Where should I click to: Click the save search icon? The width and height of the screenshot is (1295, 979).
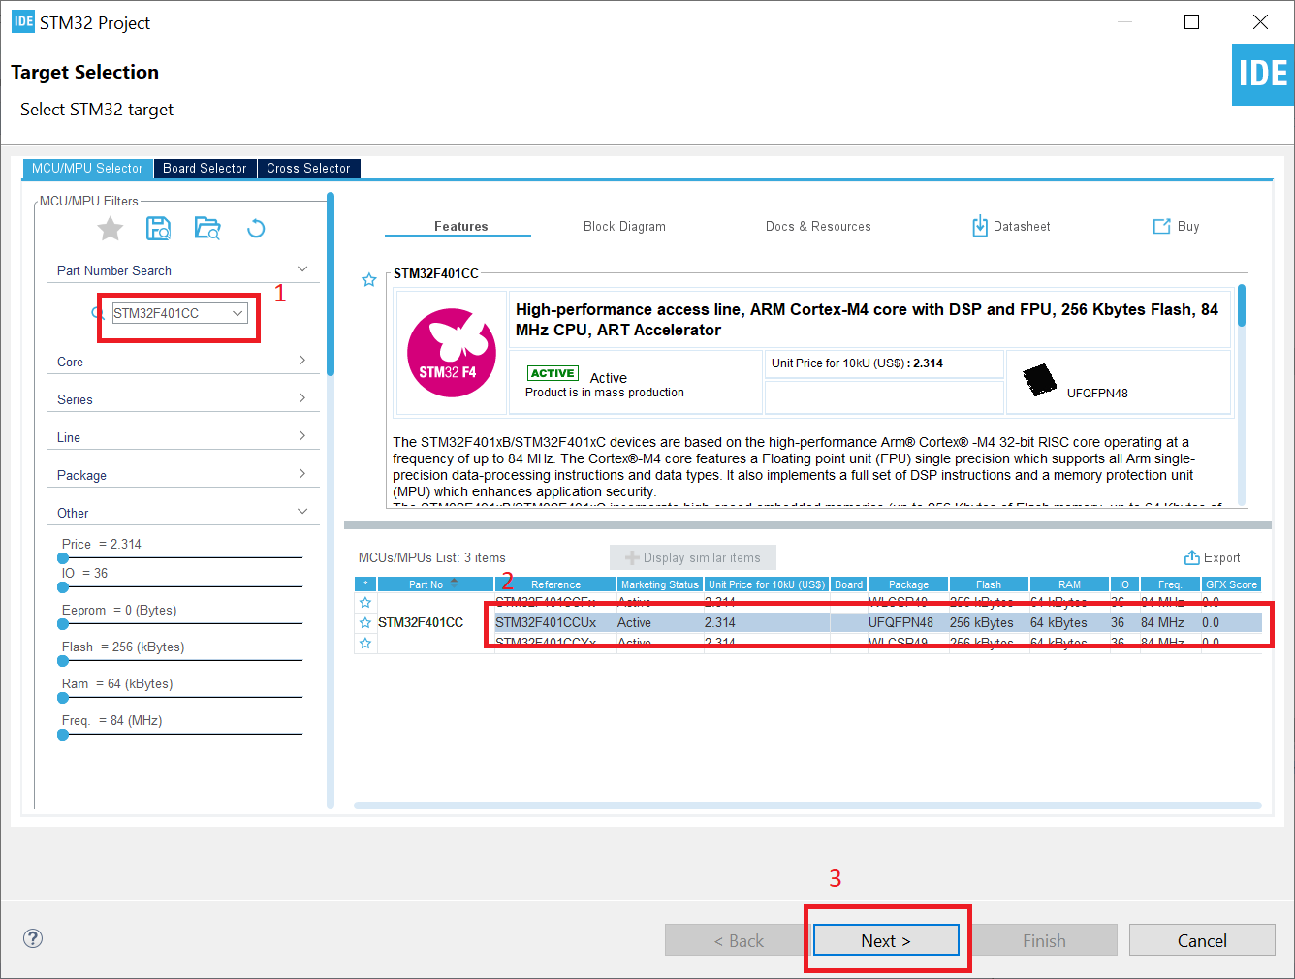[x=158, y=229]
